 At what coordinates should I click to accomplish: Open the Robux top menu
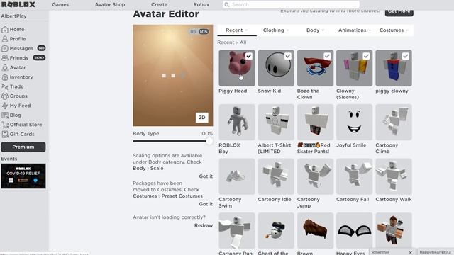(x=201, y=5)
